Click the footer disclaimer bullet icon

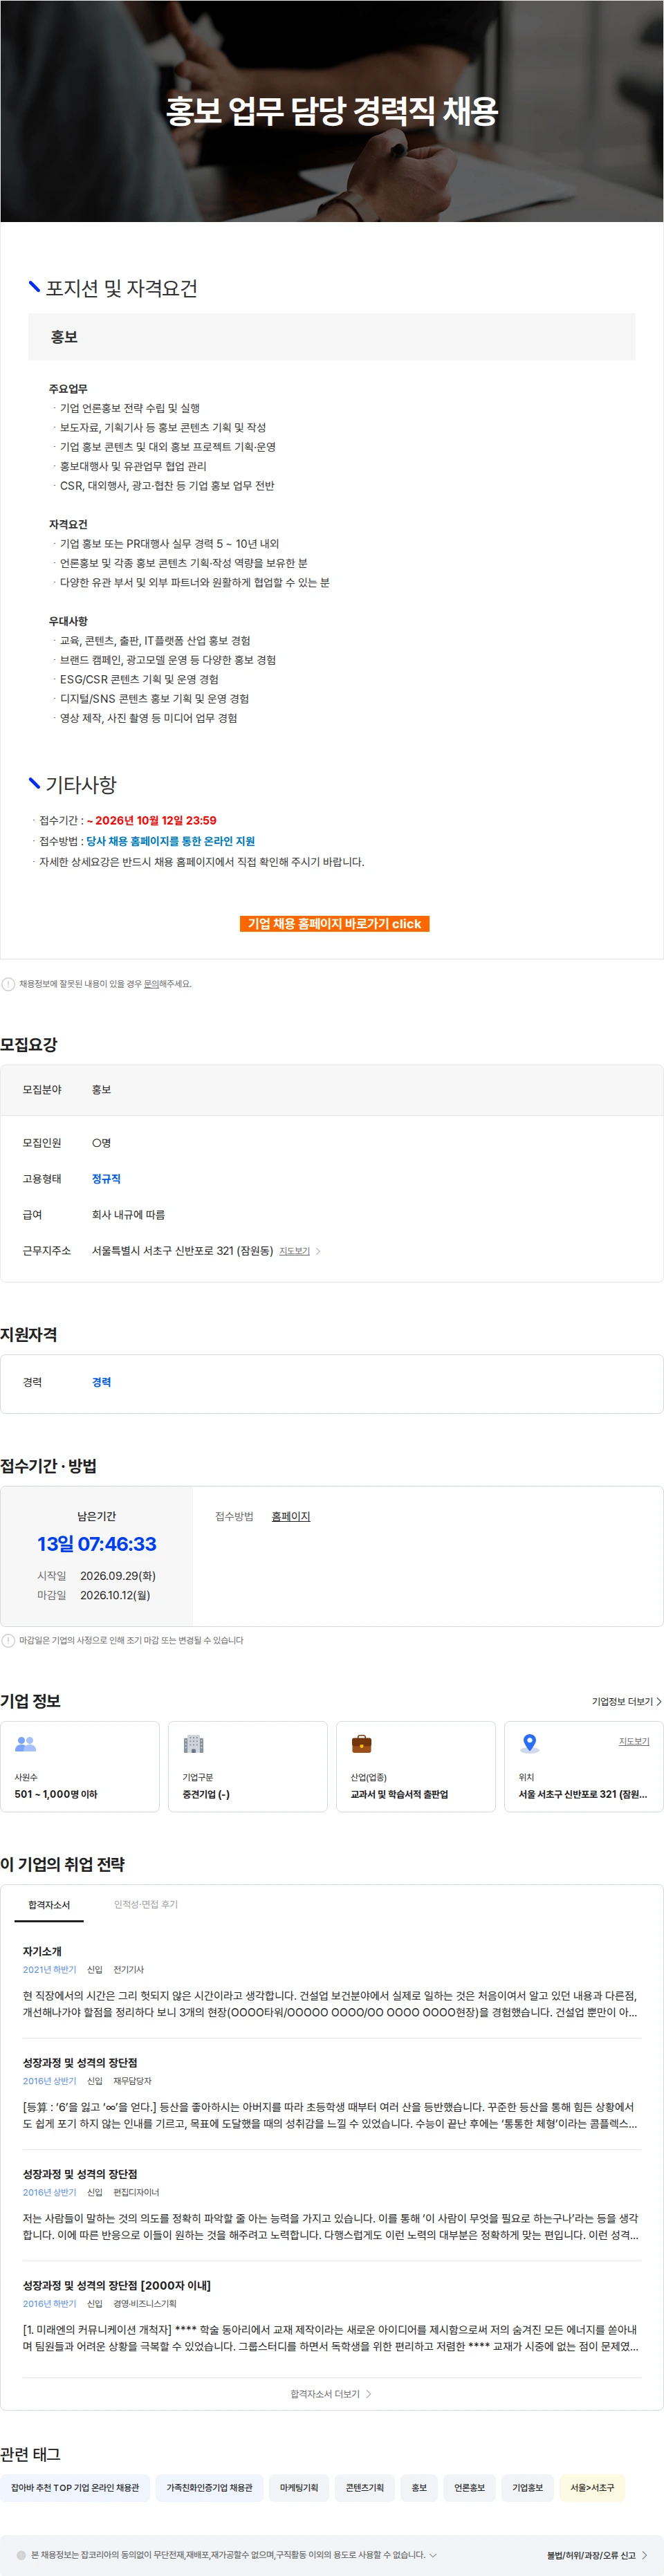point(21,2555)
